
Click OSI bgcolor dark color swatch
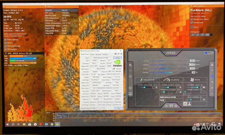coord(211,35)
